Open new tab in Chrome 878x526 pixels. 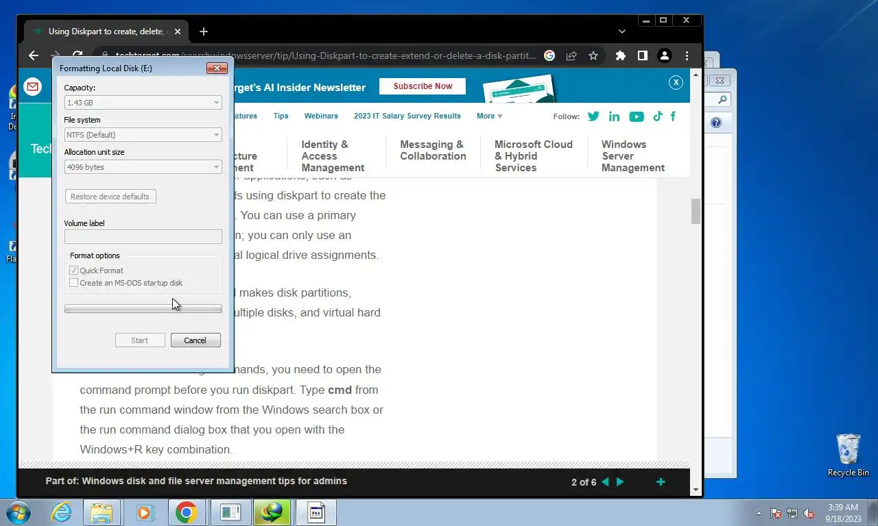pos(204,32)
